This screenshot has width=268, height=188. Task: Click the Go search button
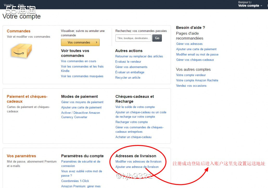(157, 38)
